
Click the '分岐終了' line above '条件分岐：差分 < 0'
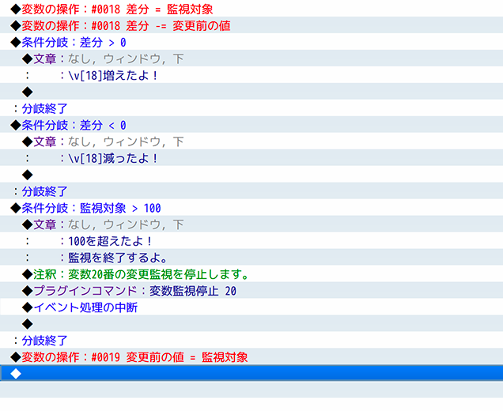click(x=40, y=108)
